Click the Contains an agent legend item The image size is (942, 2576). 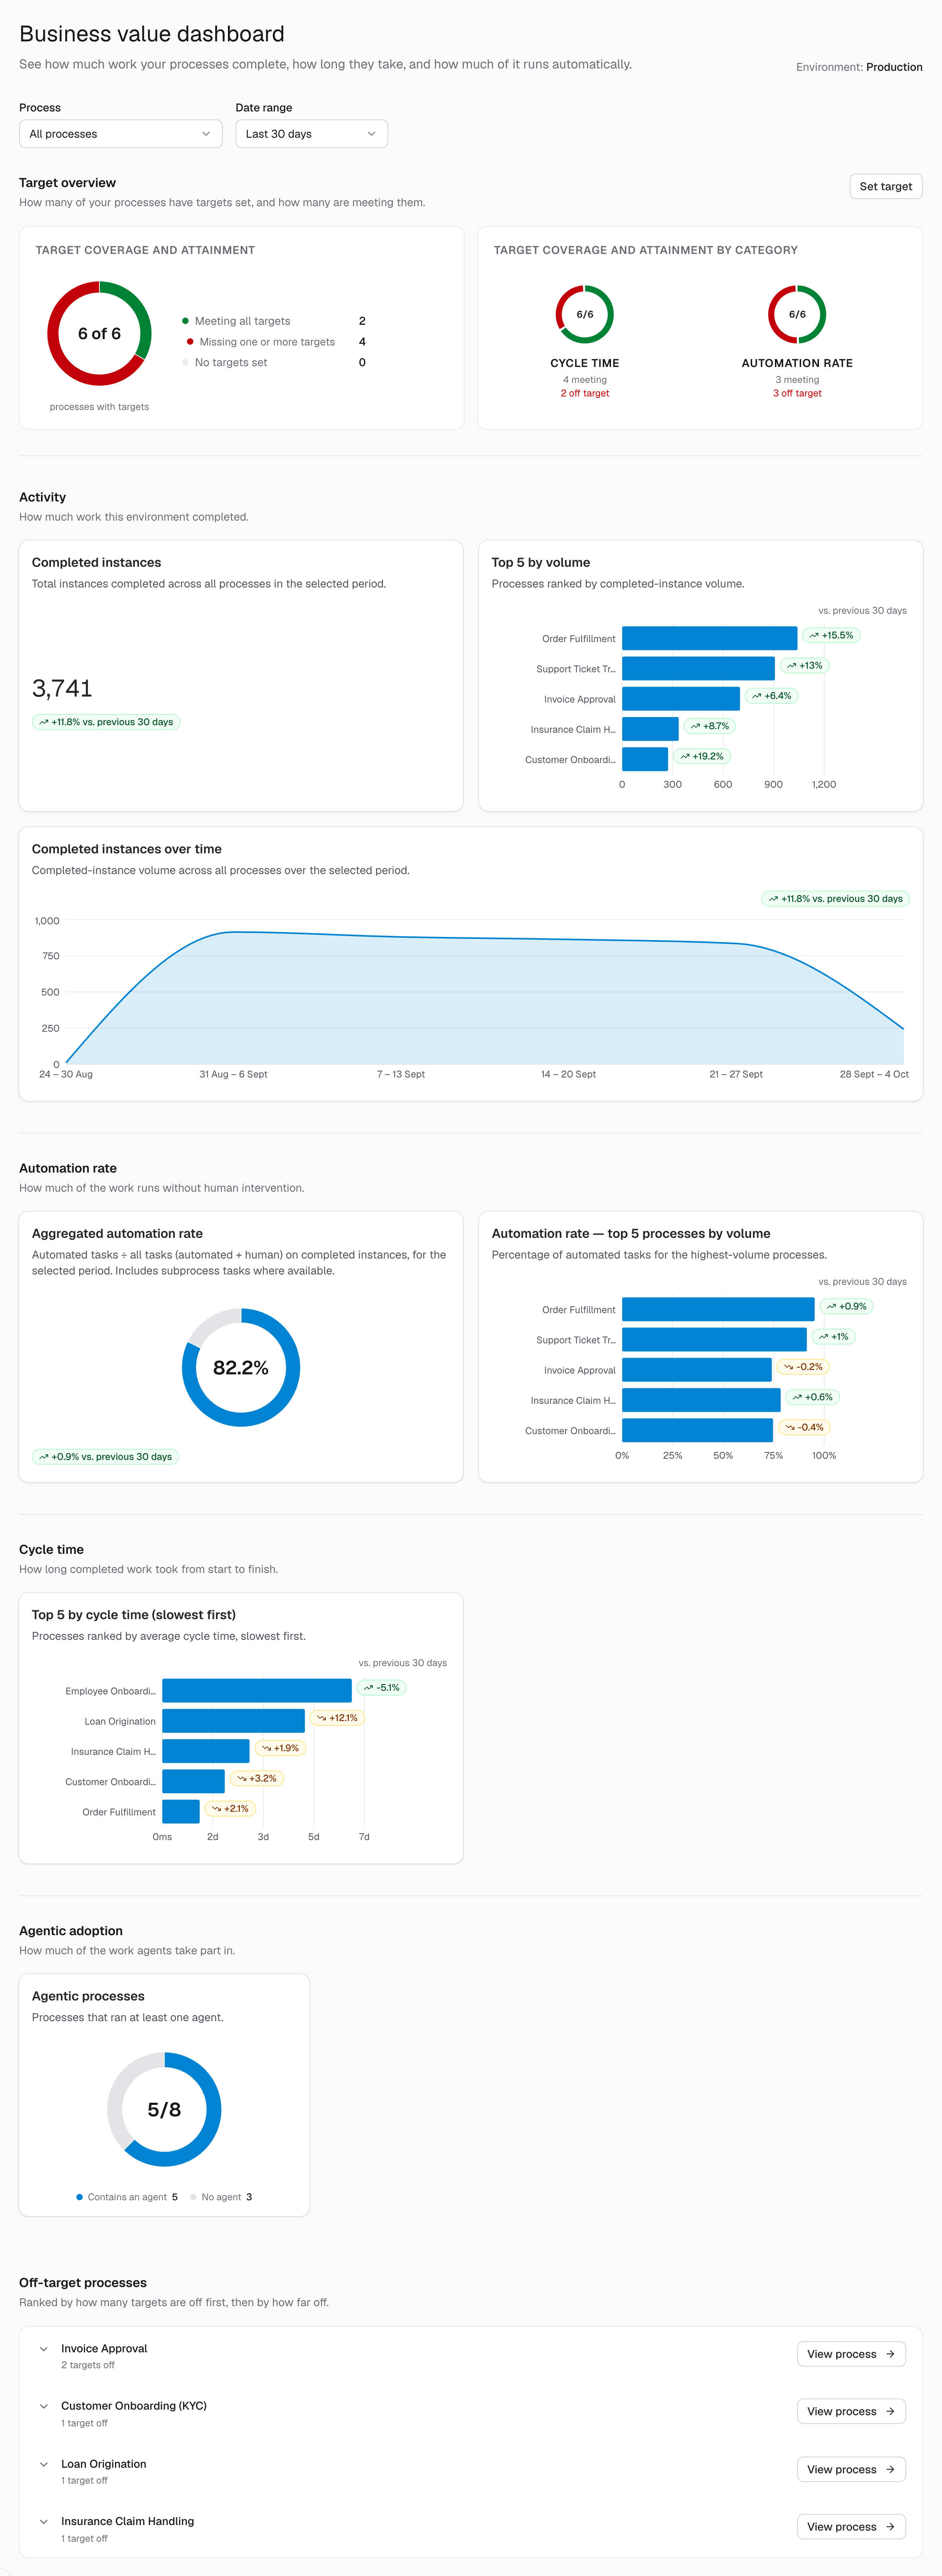point(127,2197)
